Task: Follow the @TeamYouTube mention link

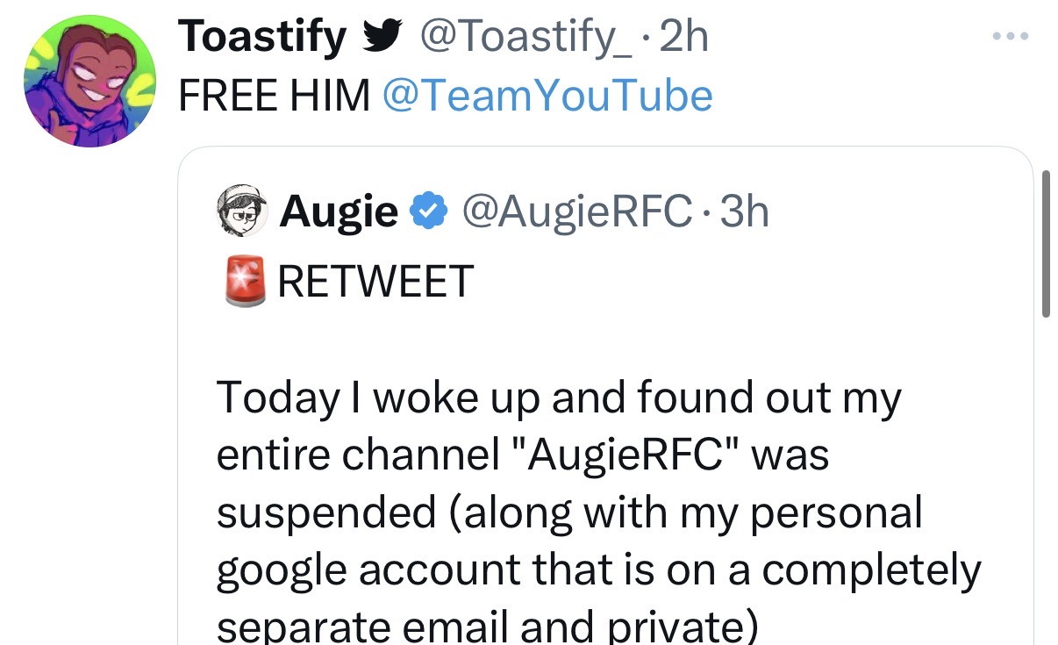Action: 547,96
